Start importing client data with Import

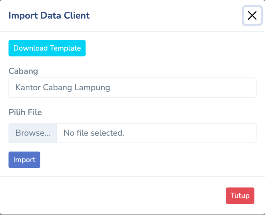point(24,160)
